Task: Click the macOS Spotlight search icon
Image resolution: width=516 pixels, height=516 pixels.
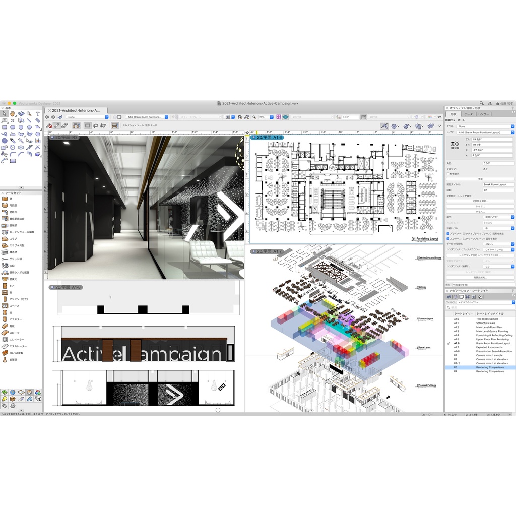Action: 482,103
